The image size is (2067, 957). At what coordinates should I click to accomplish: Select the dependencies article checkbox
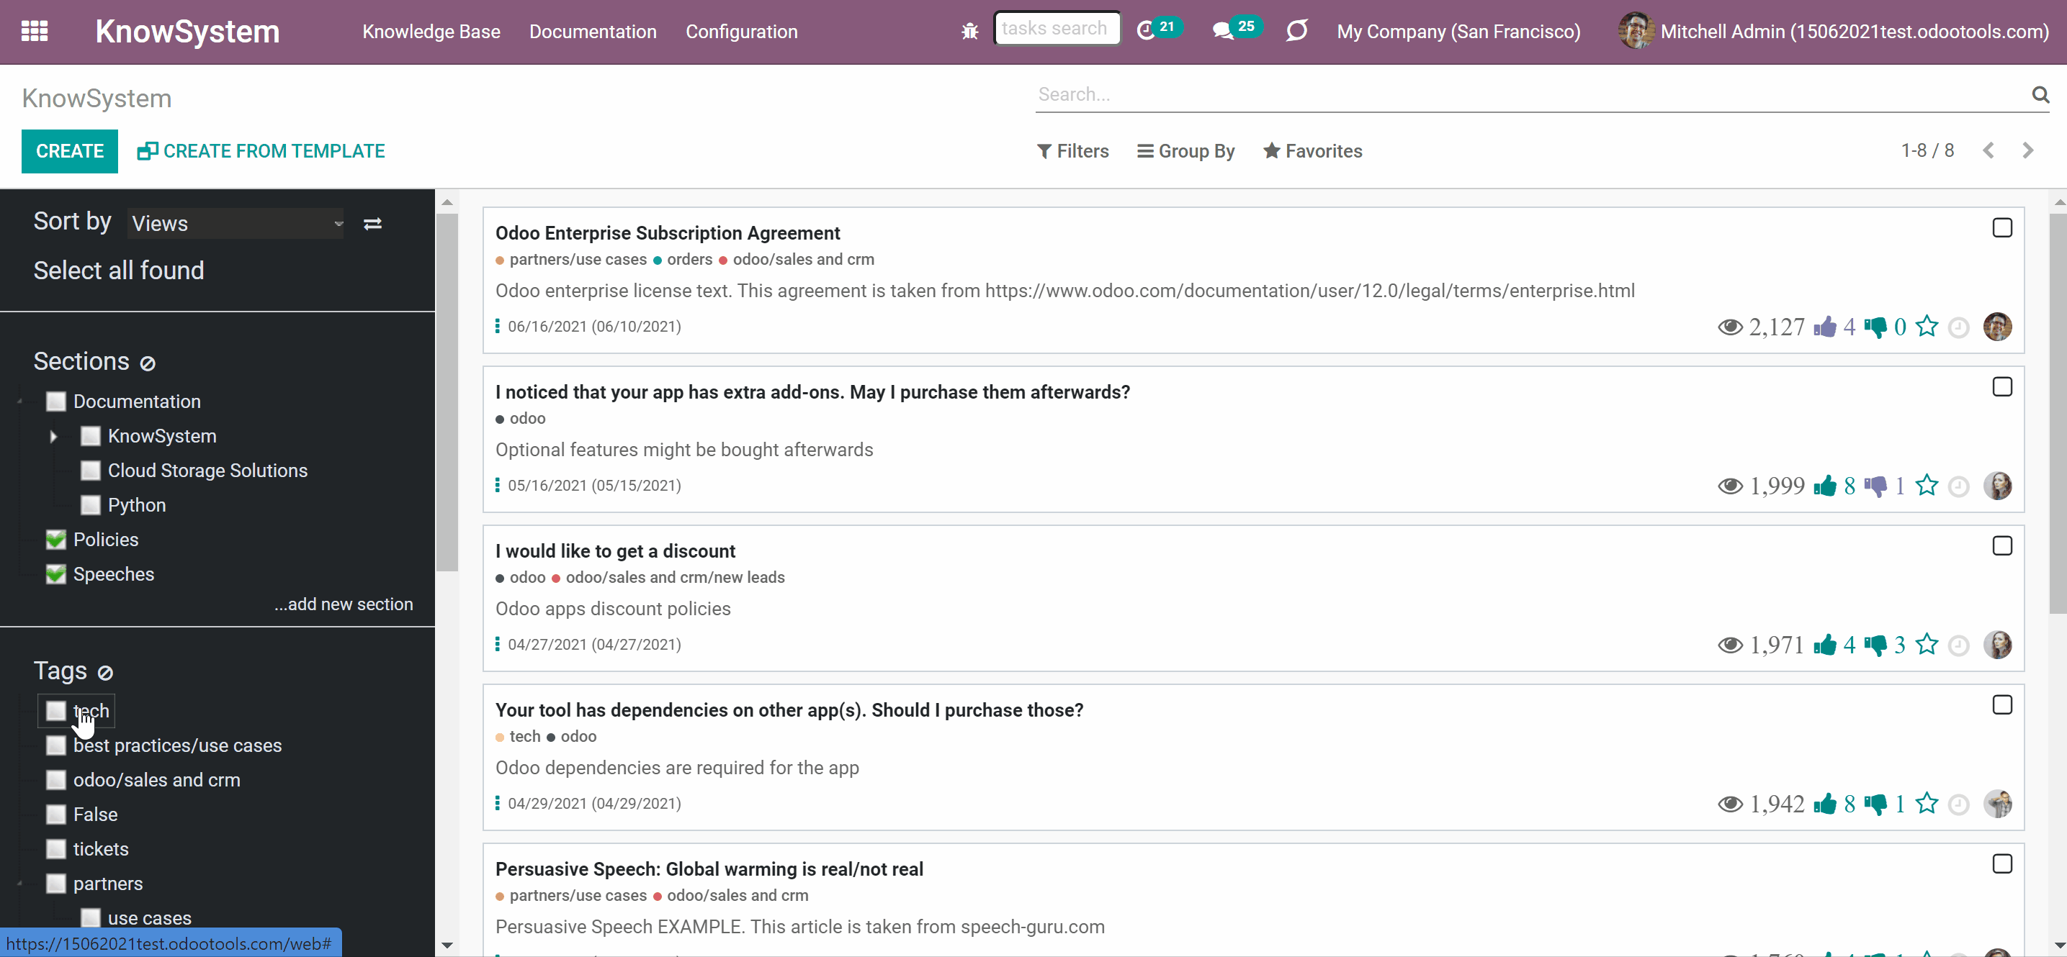pos(2002,704)
